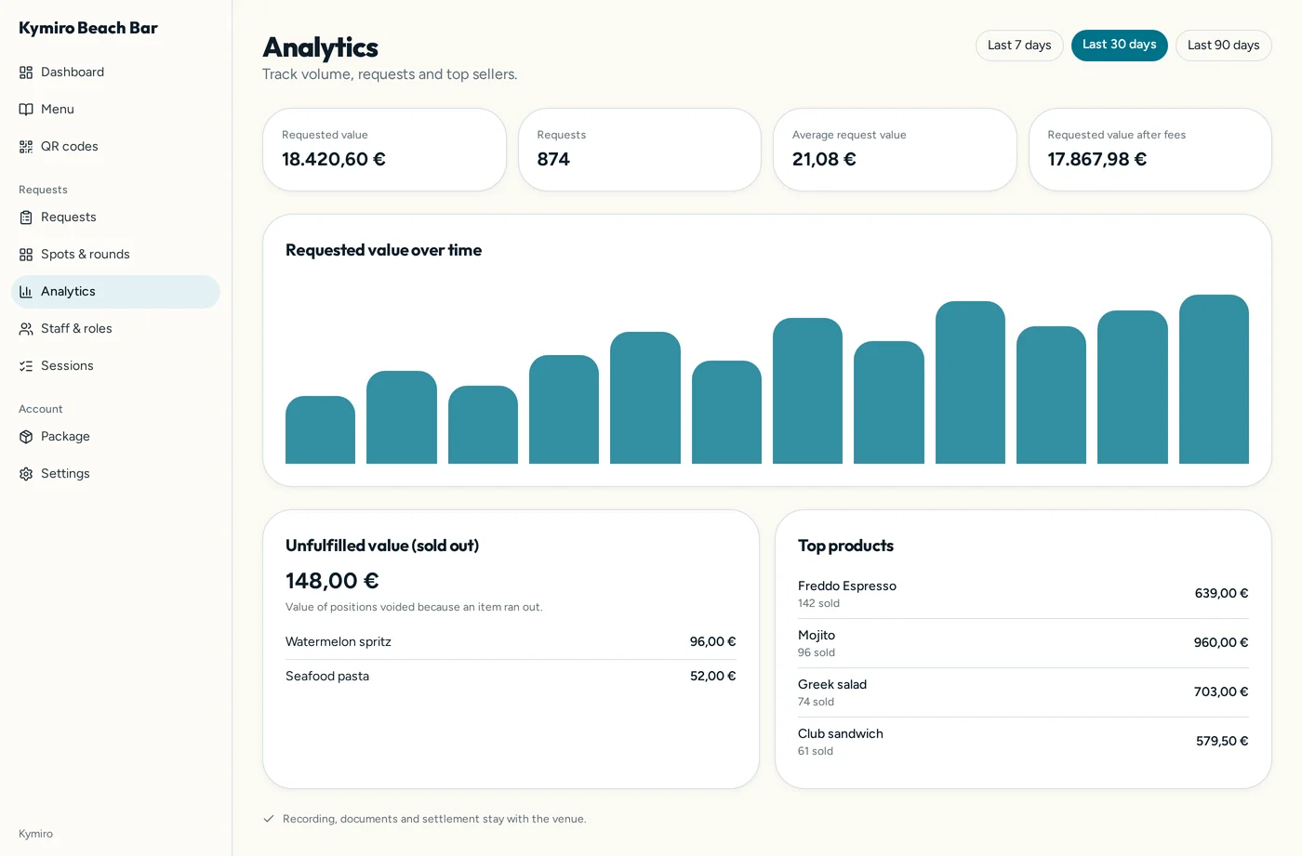
Task: Click the 579,50 € amount
Action: pos(1222,742)
